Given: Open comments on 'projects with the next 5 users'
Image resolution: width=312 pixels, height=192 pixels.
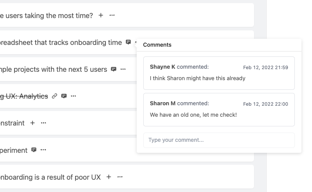Looking at the screenshot, I should (113, 69).
